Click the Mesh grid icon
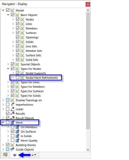Viewport: 129px width, 160px height. (12, 122)
